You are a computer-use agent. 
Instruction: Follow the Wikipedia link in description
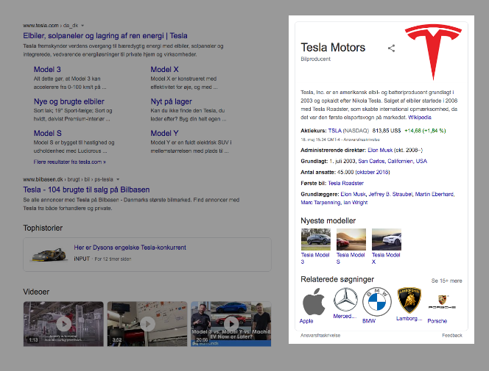coord(420,118)
